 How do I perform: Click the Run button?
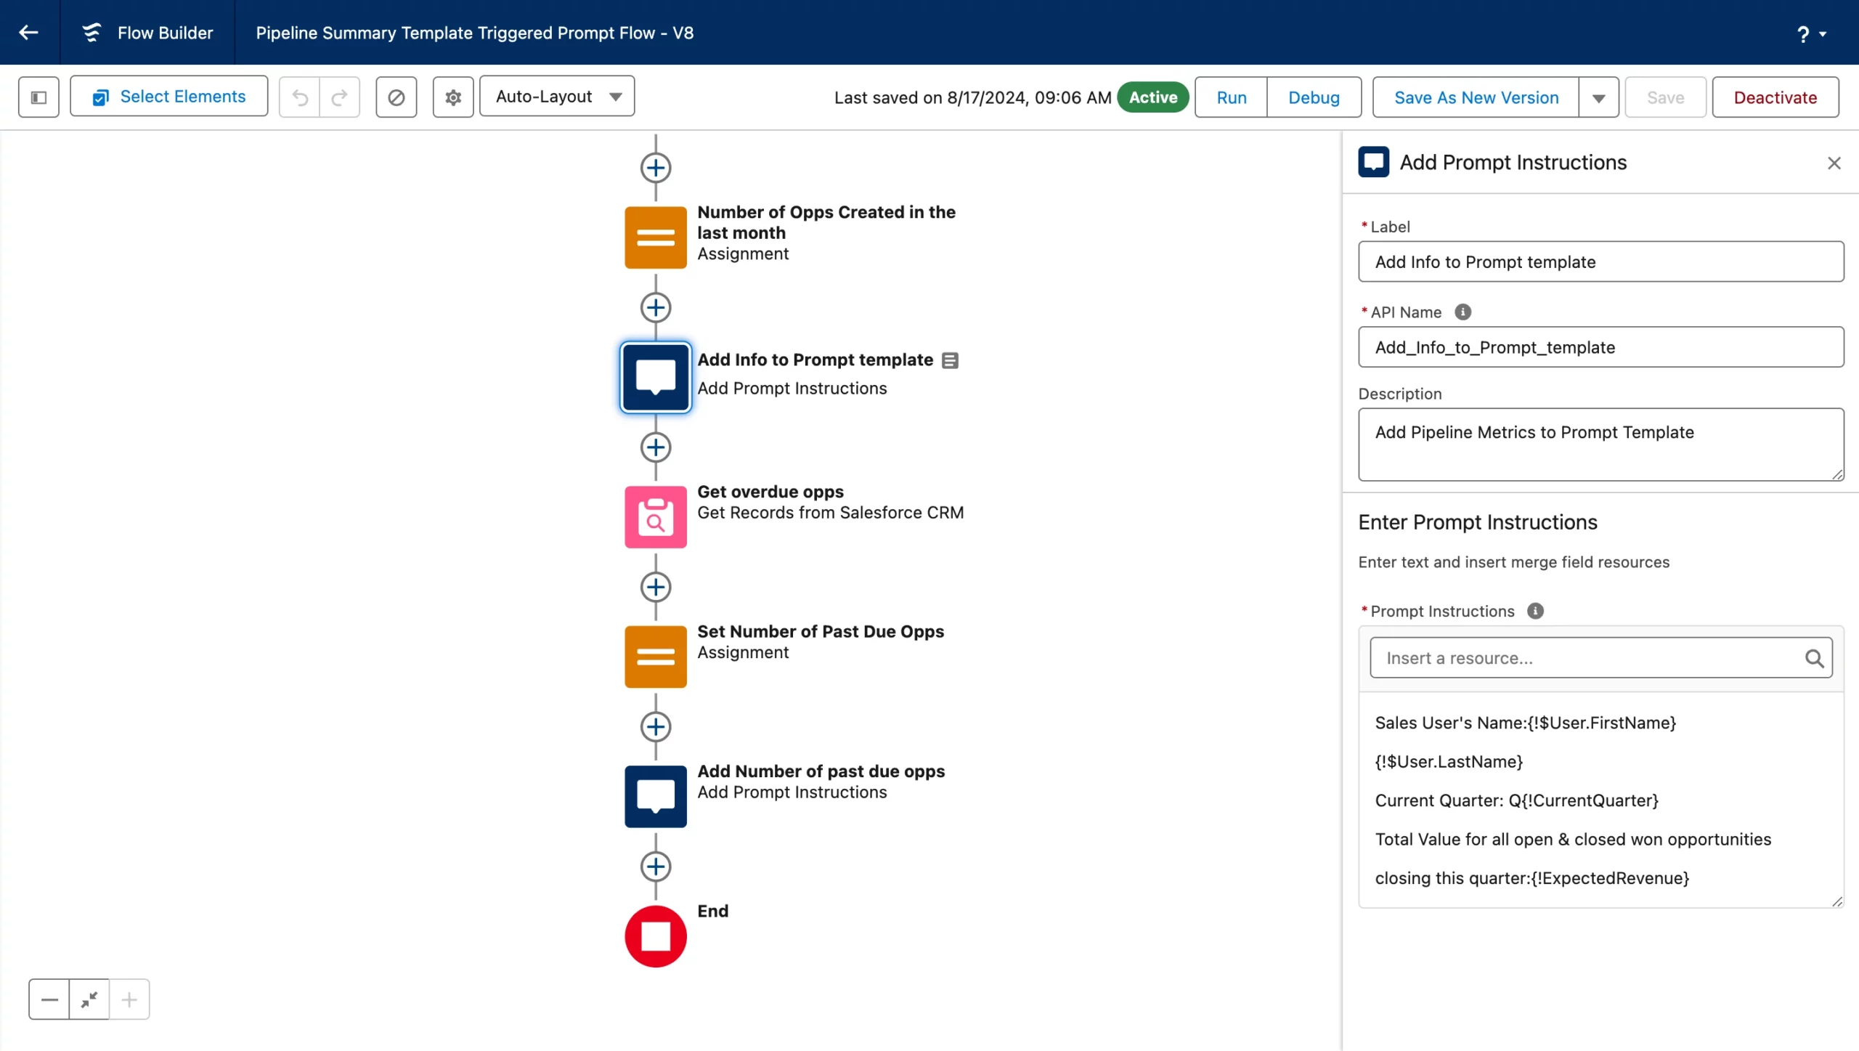1231,98
